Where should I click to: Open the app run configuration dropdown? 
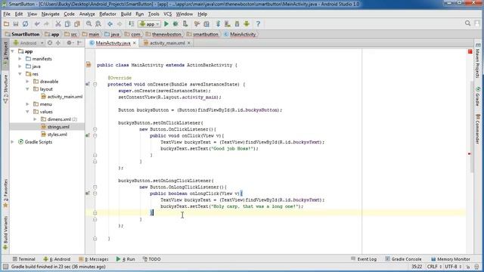[x=150, y=23]
